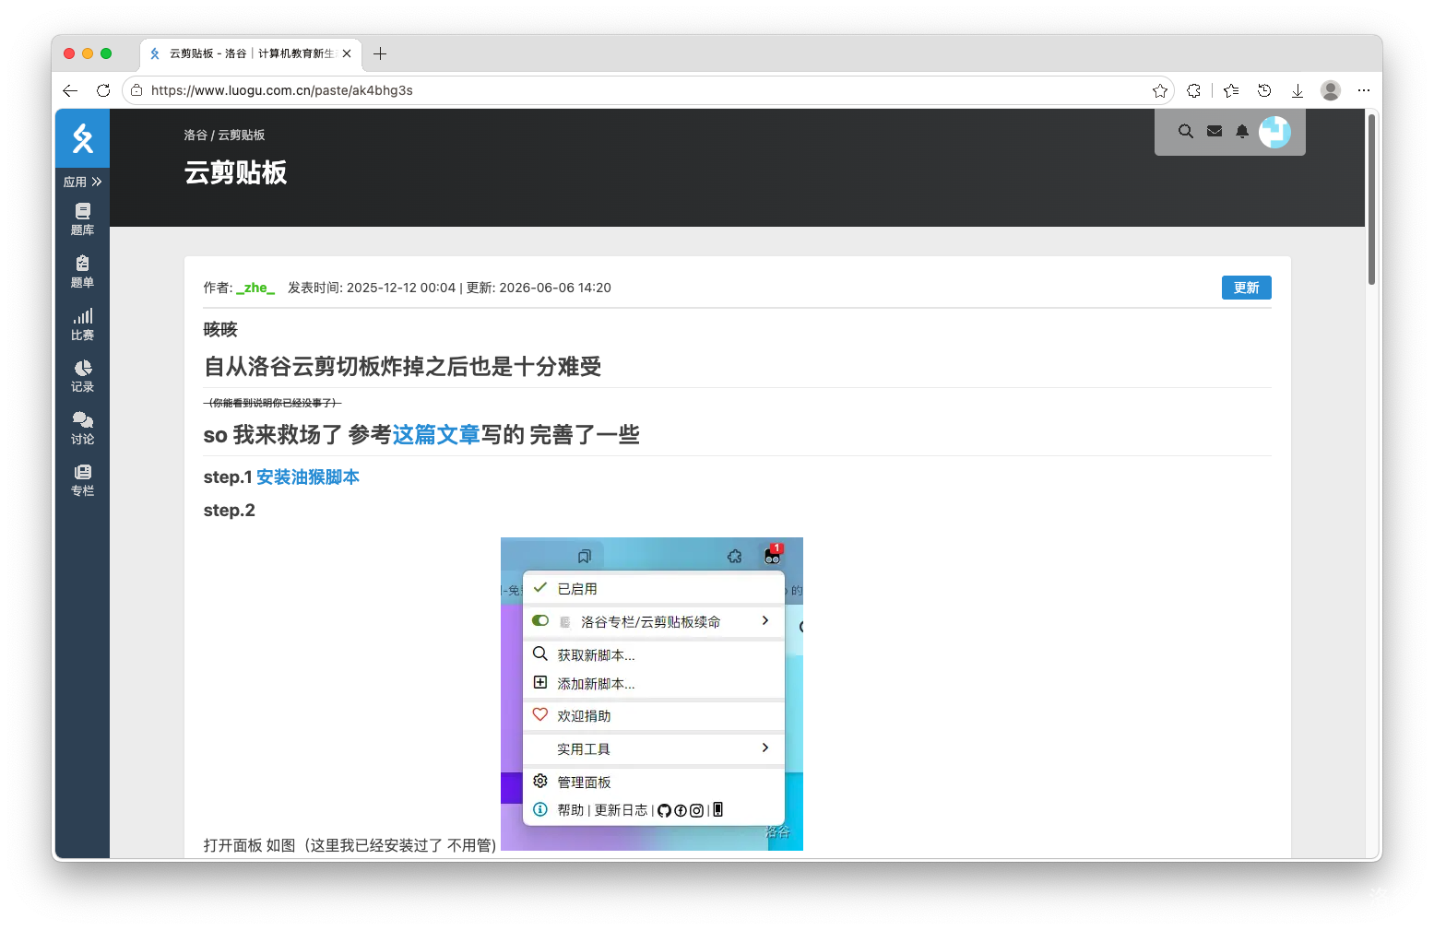View site information lock icon
1434x930 pixels.
coord(136,90)
